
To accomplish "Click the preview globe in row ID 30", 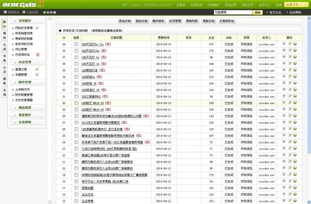I will click(x=295, y=103).
